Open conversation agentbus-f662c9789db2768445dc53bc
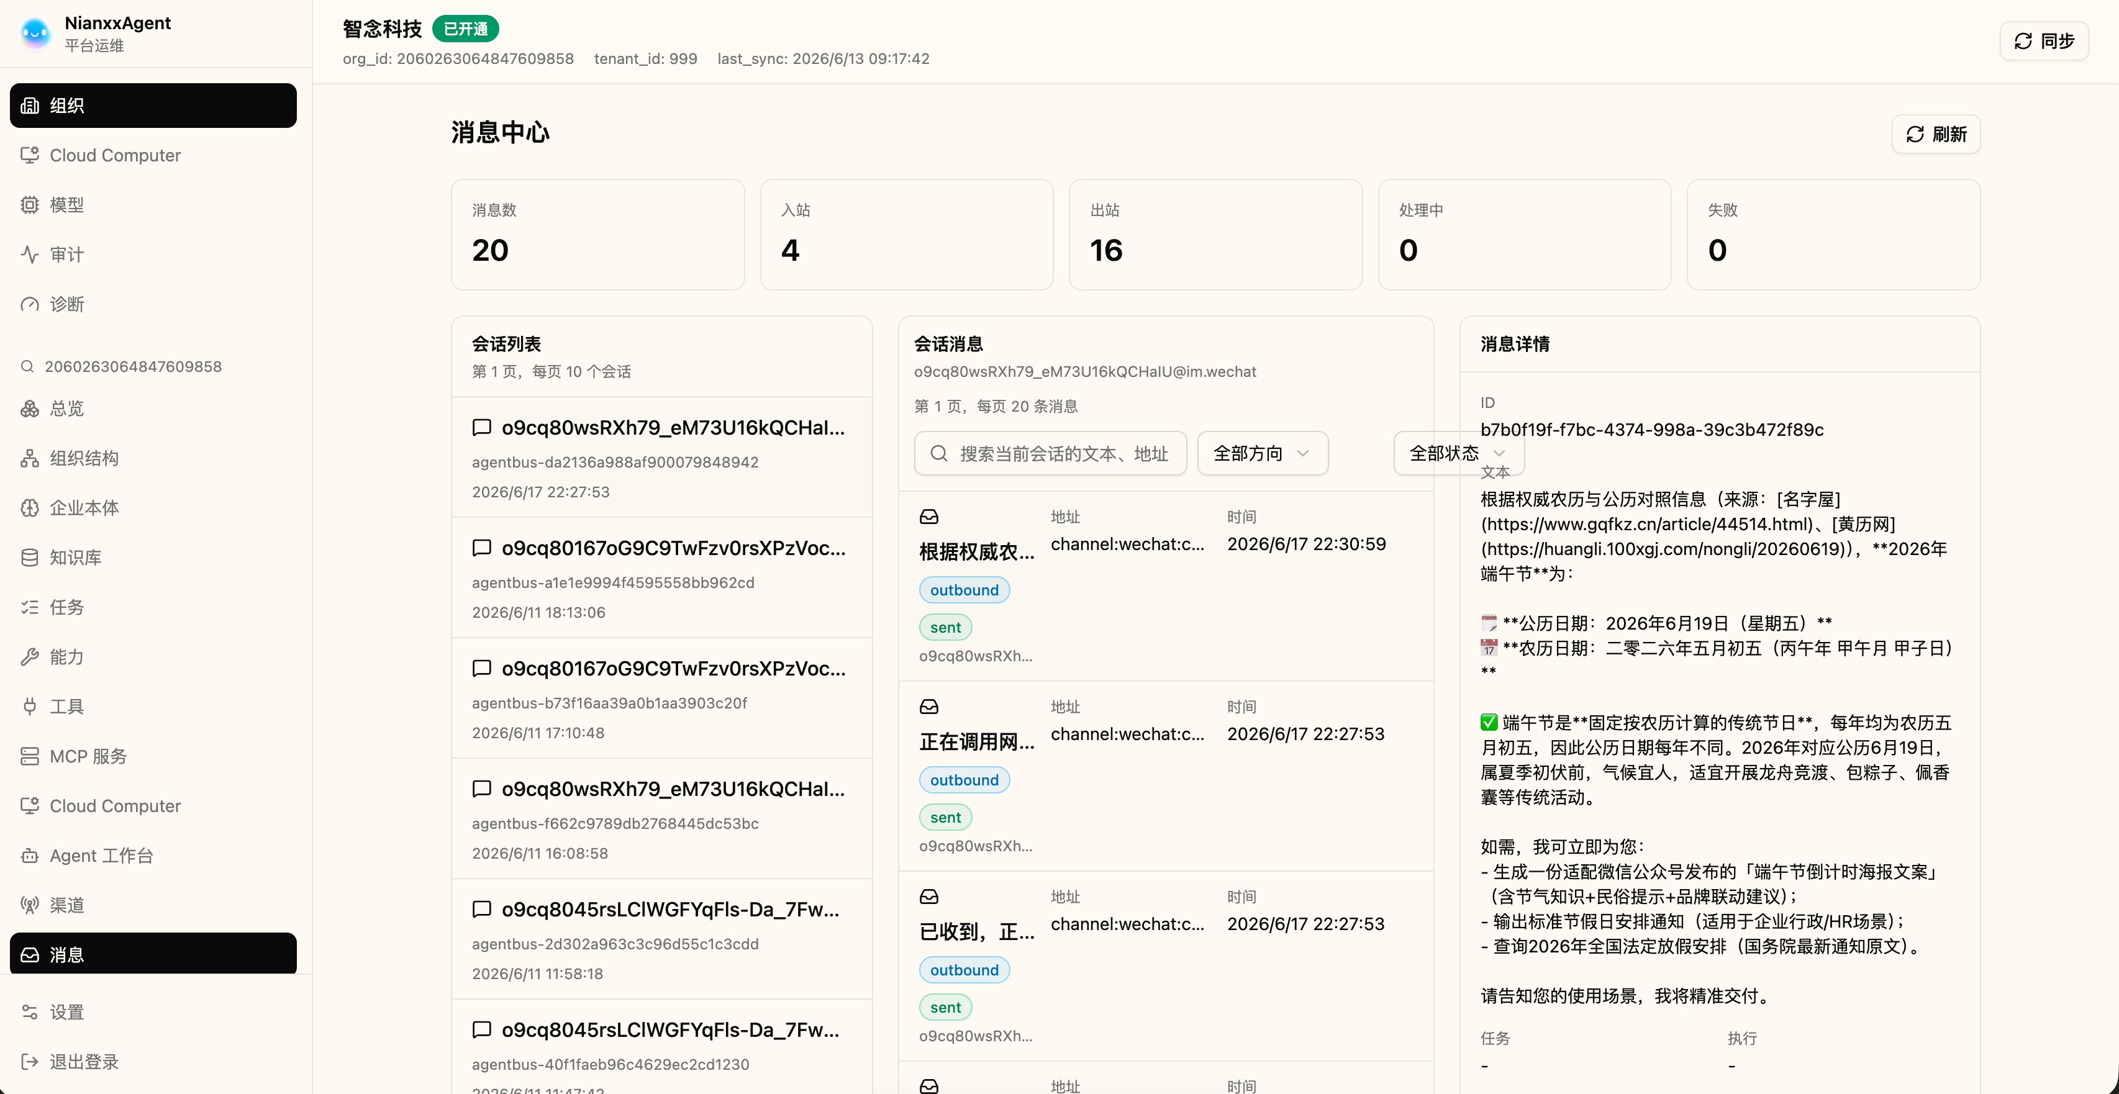The height and width of the screenshot is (1094, 2119). 661,818
